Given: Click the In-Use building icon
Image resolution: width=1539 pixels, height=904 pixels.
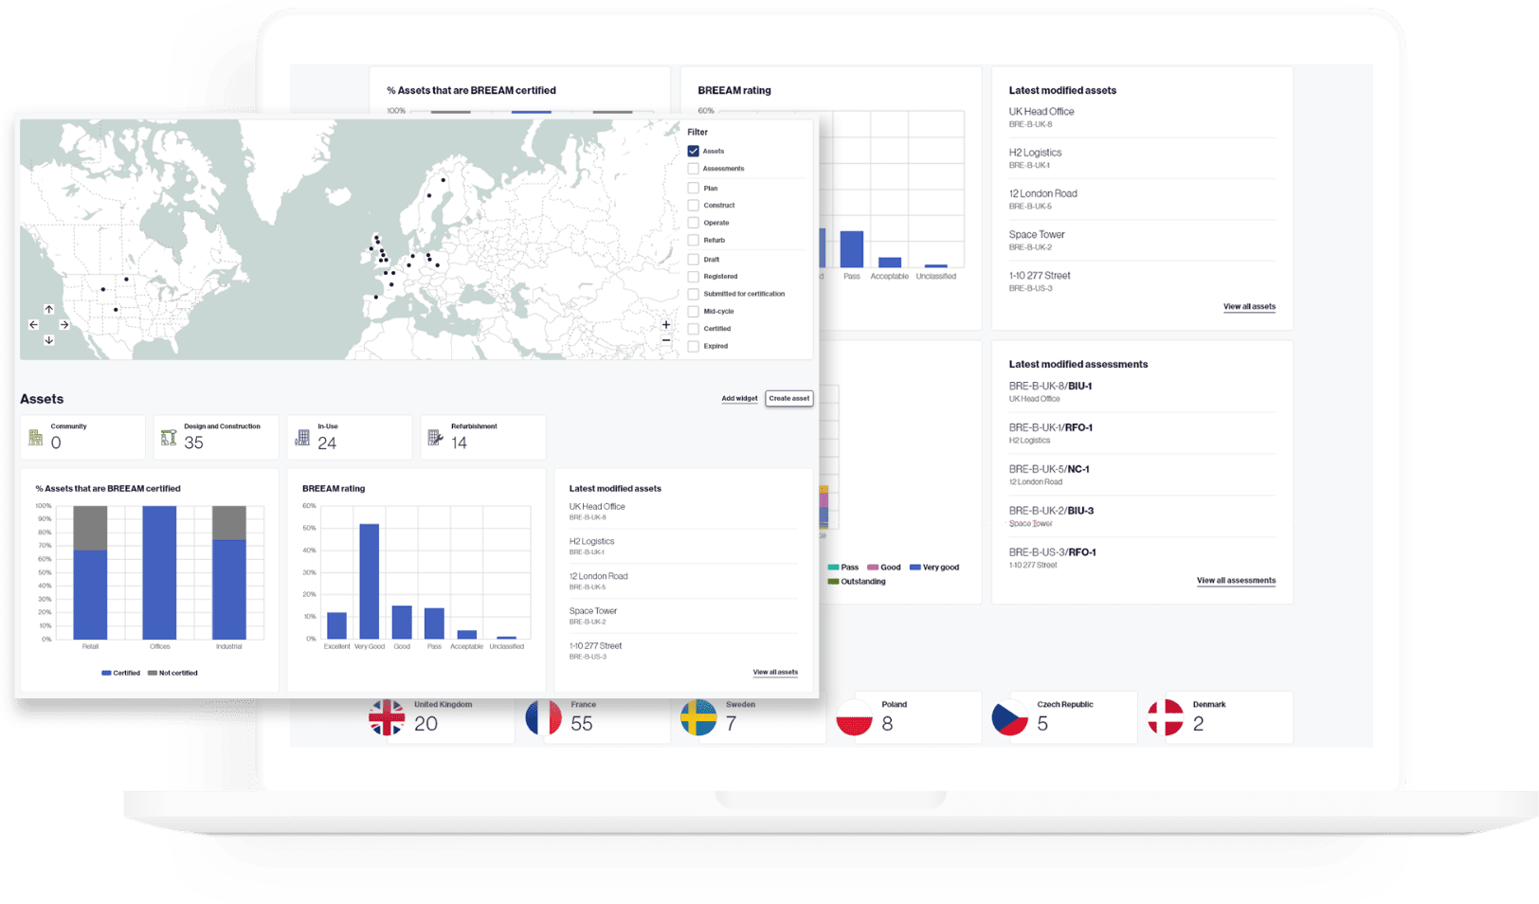Looking at the screenshot, I should point(302,438).
